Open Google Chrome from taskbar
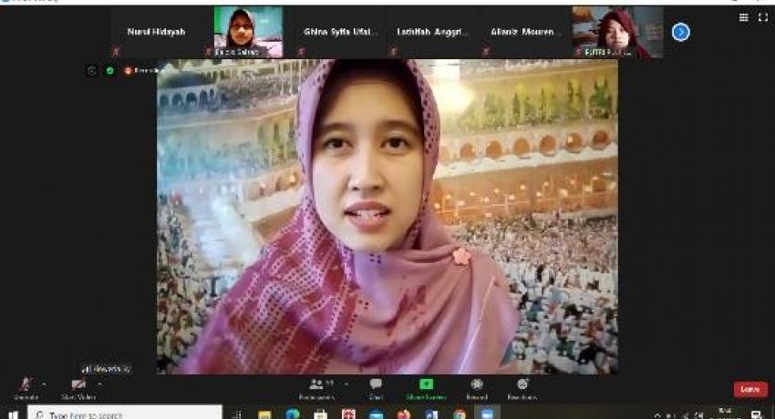The width and height of the screenshot is (775, 419). (460, 414)
